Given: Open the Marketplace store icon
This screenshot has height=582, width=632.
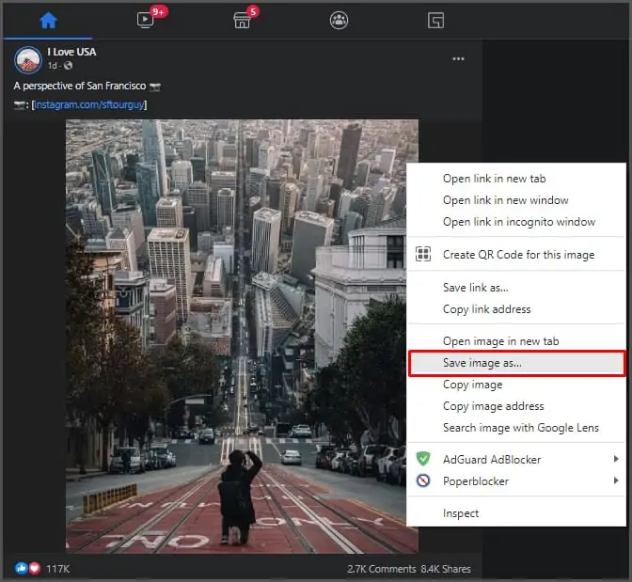Looking at the screenshot, I should tap(242, 20).
